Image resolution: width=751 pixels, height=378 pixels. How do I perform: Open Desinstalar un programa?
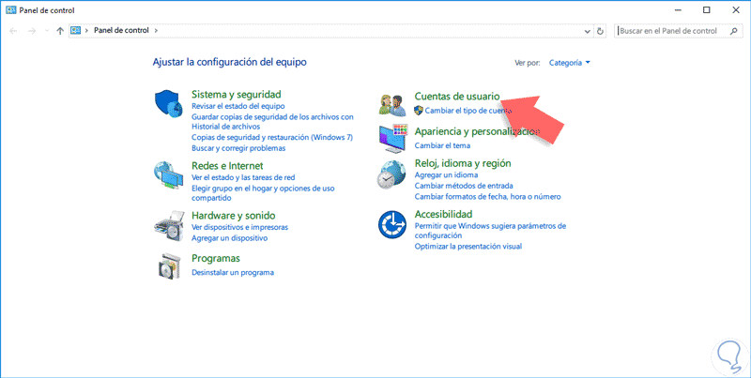[x=233, y=272]
